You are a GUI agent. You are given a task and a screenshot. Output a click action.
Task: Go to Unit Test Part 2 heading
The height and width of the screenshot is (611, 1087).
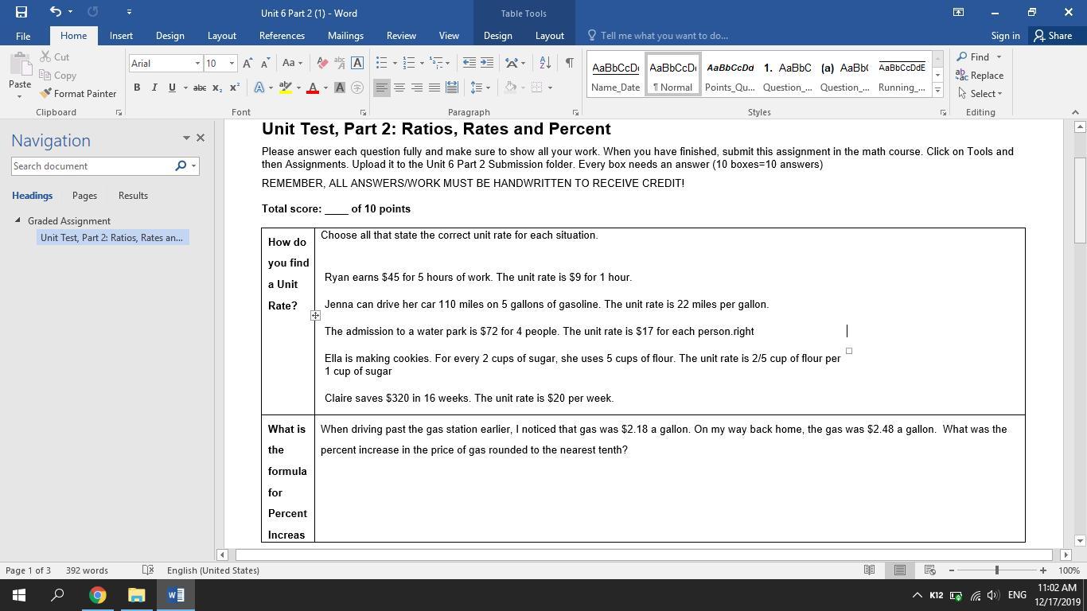[111, 238]
